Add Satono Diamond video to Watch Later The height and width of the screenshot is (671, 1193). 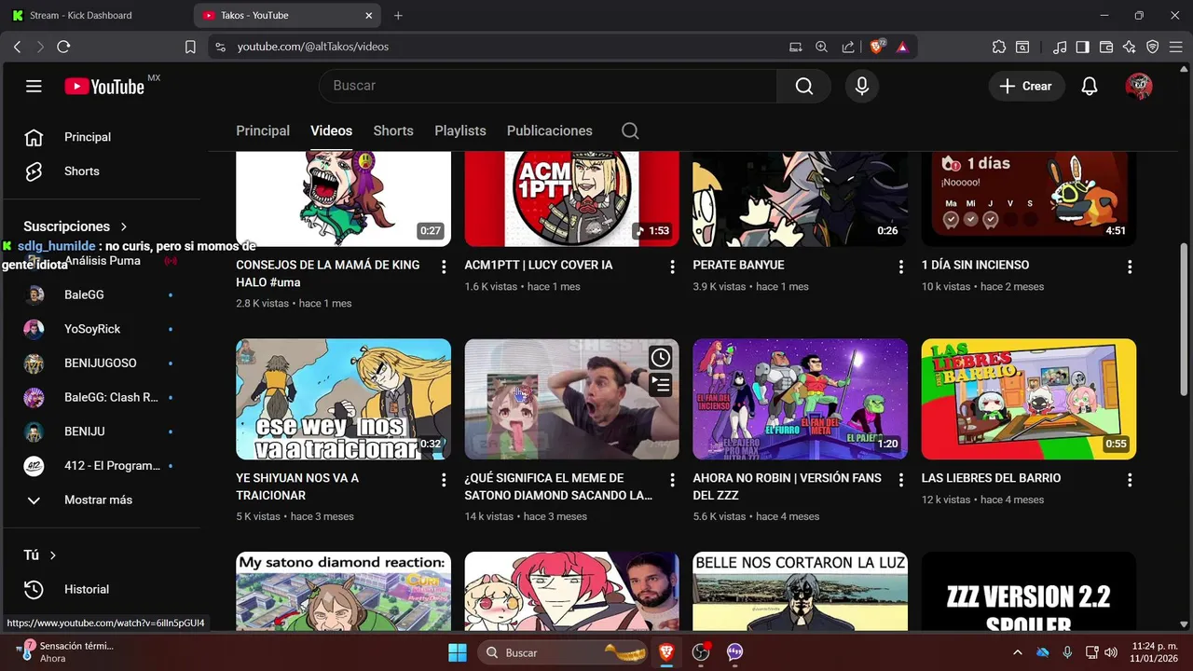pos(660,358)
